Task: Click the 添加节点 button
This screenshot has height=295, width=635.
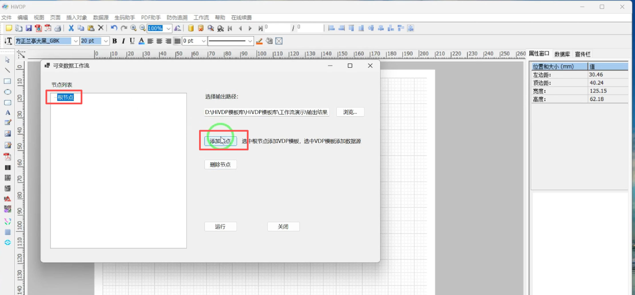Action: tap(220, 141)
